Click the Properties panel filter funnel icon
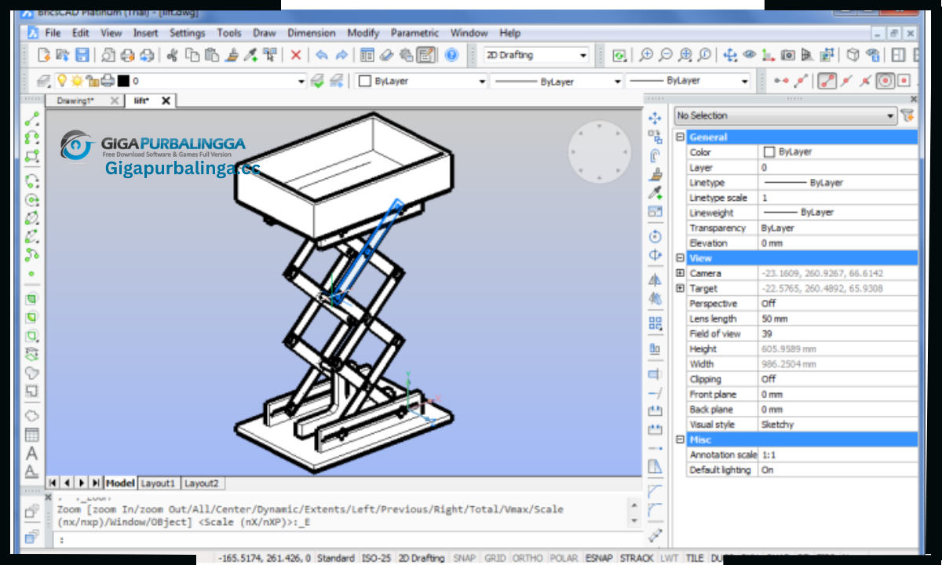942x565 pixels. pos(907,115)
